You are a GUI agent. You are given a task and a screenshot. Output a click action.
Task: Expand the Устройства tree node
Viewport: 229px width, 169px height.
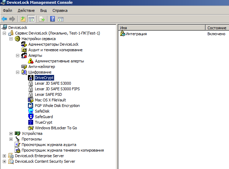pos(11,133)
